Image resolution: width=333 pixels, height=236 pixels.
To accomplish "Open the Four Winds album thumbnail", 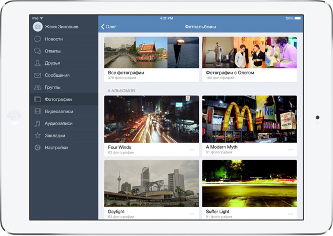I will [151, 119].
